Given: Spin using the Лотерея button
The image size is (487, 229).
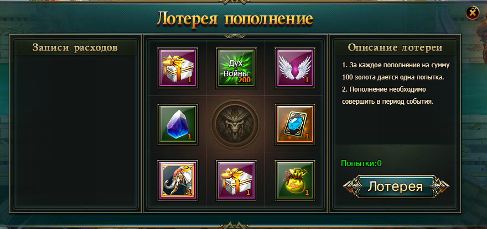Looking at the screenshot, I should pos(395,187).
